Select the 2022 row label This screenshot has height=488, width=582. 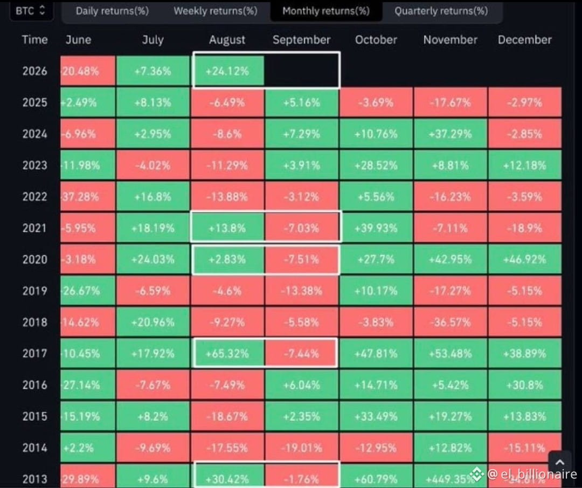(35, 196)
